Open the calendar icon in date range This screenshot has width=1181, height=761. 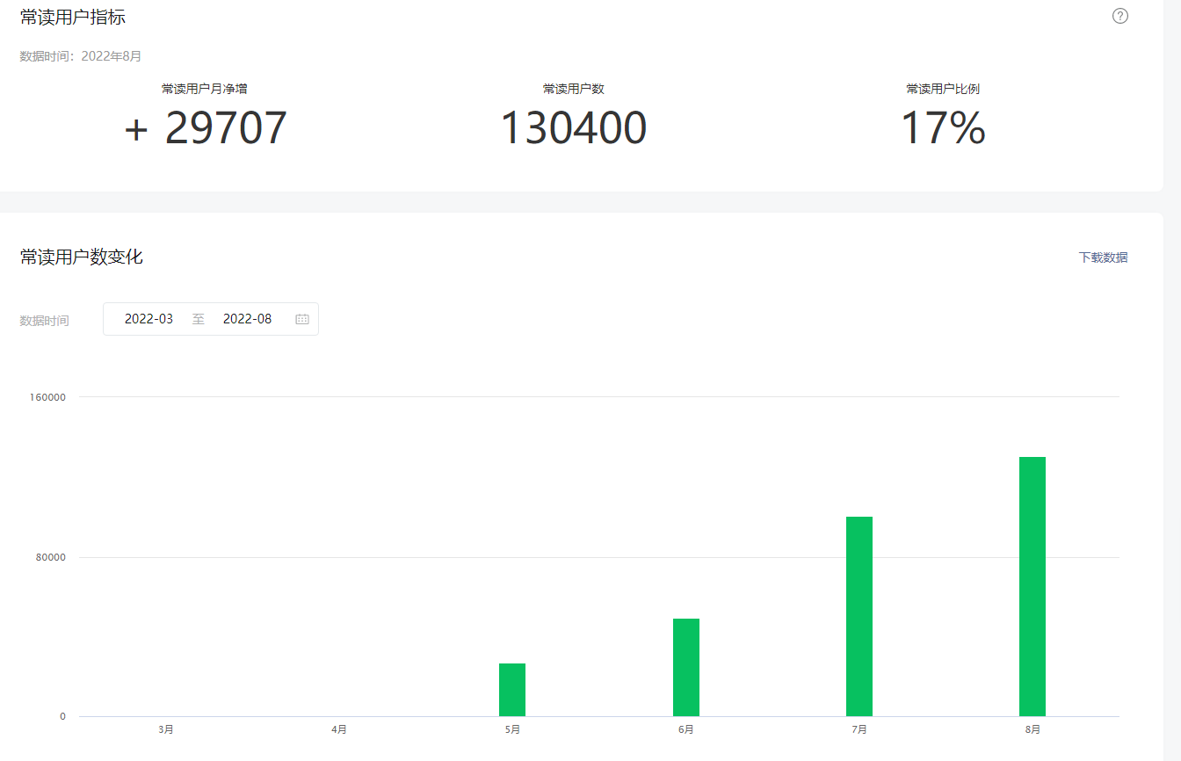pos(302,319)
